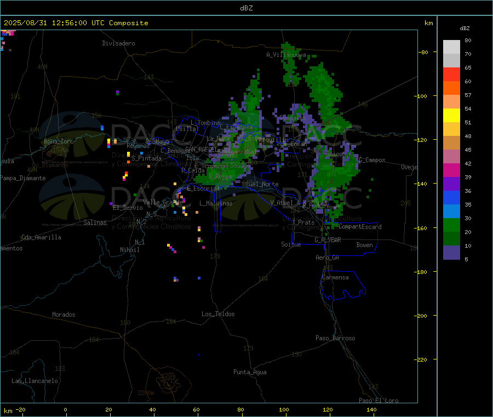Click the Usillal label
This screenshot has width=493, height=417.
click(187, 128)
